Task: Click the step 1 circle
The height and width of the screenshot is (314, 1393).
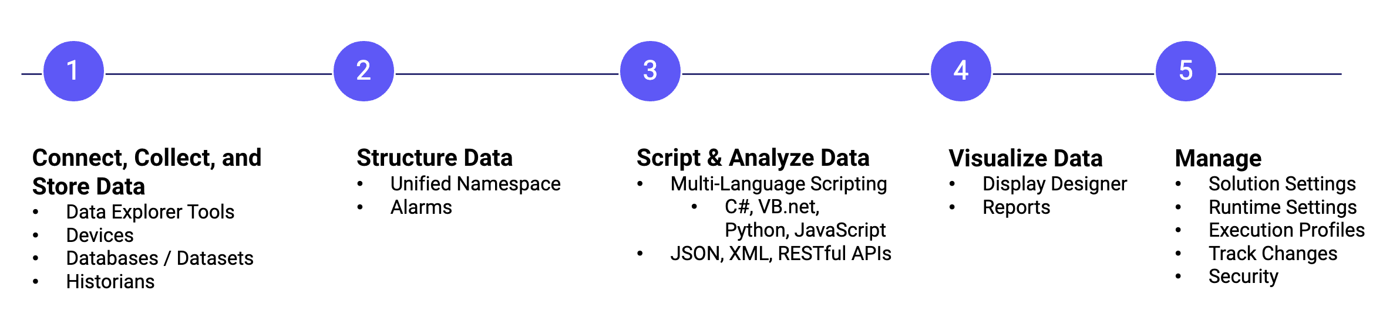Action: point(73,71)
